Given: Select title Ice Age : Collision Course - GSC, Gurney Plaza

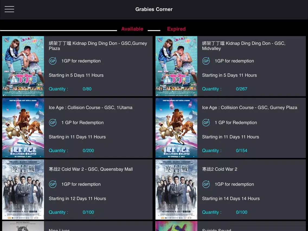Looking at the screenshot, I should click(x=250, y=108).
